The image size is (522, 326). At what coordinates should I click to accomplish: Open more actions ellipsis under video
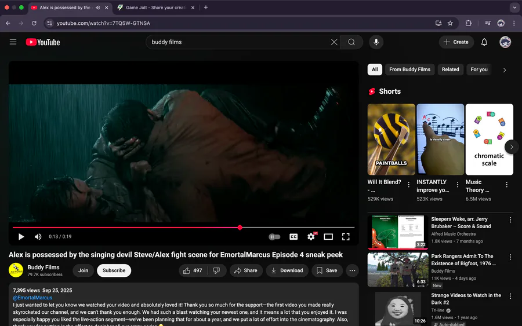coord(352,270)
